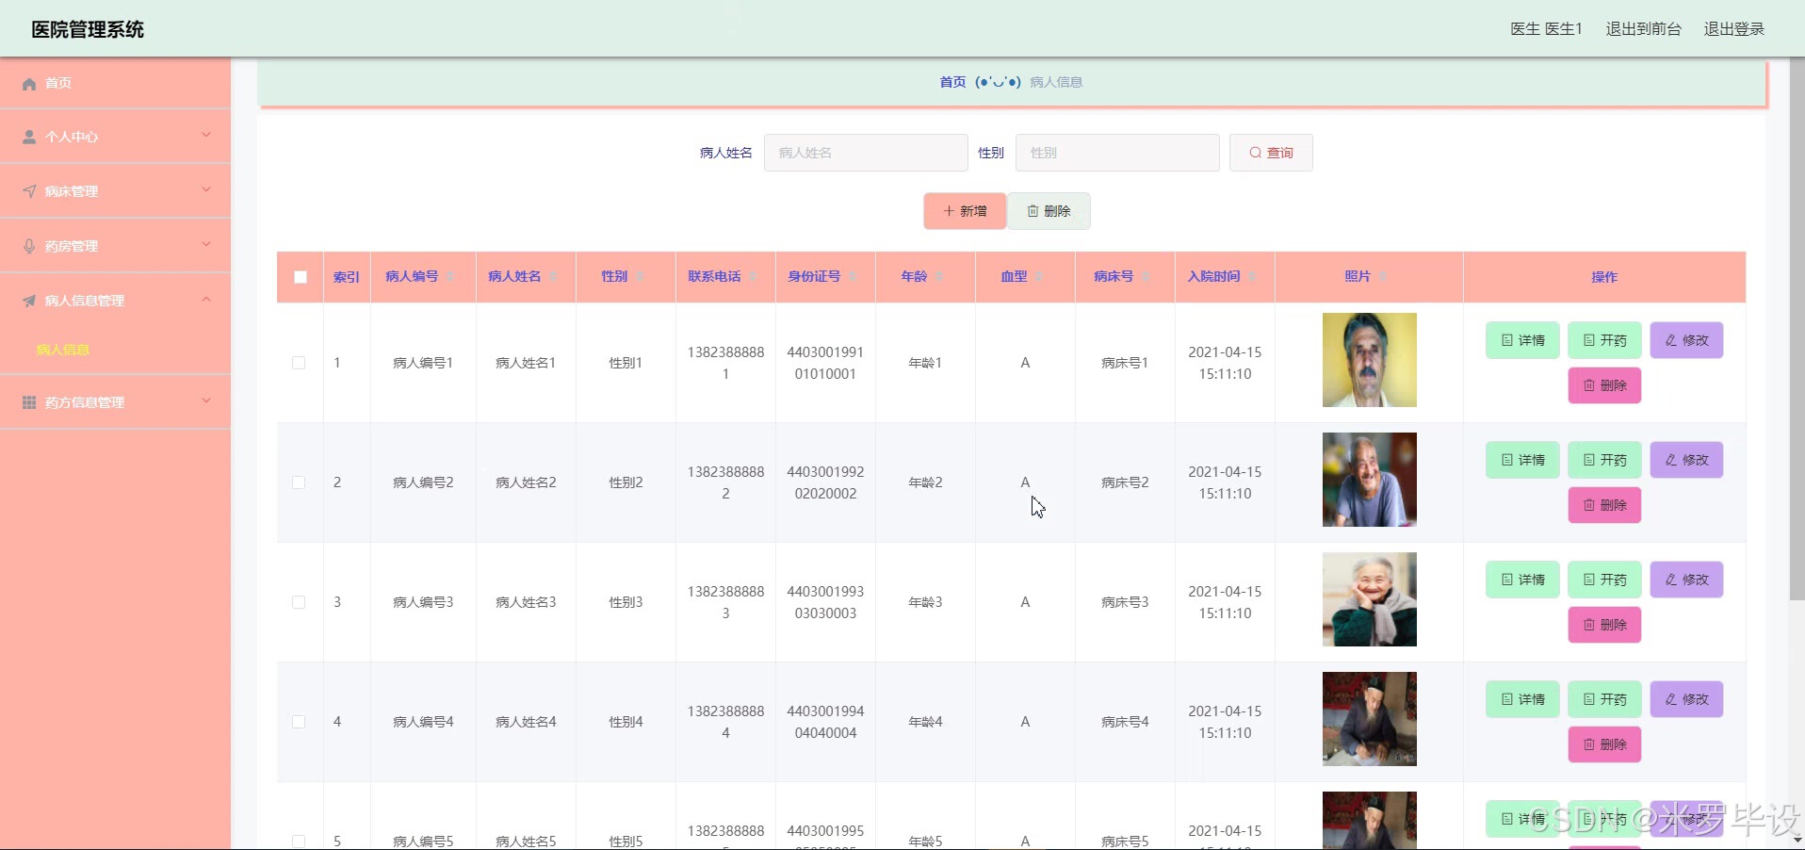This screenshot has width=1805, height=850.
Task: Open 详情 for 病人姓名3
Action: tap(1522, 580)
